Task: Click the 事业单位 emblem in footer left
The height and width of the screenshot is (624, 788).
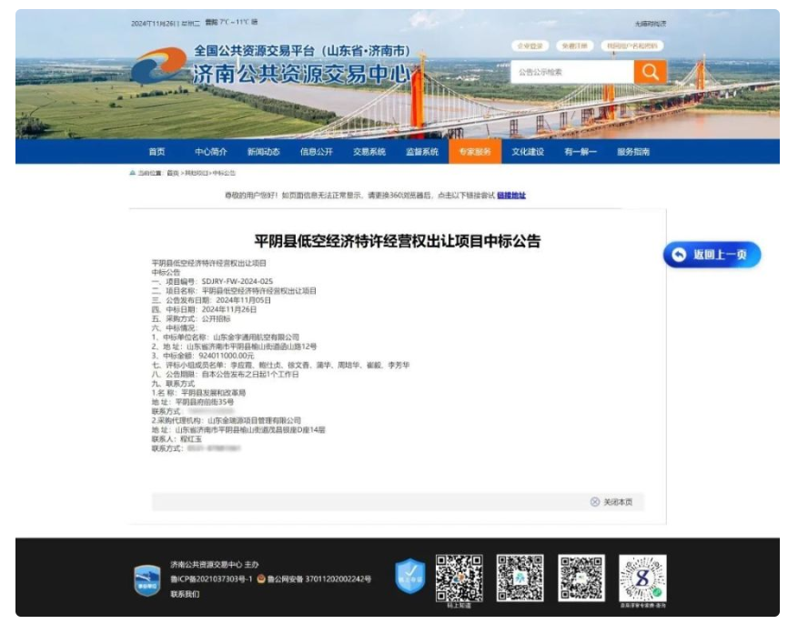Action: (x=147, y=579)
